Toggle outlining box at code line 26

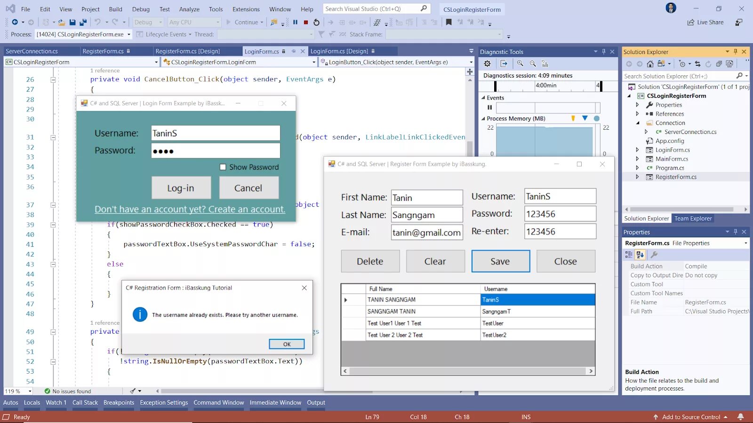point(53,80)
